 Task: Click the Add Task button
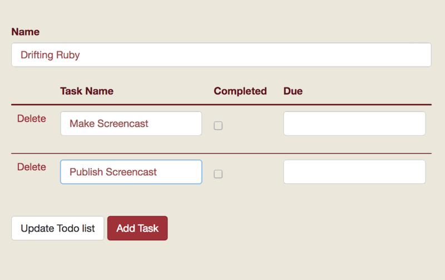[137, 228]
